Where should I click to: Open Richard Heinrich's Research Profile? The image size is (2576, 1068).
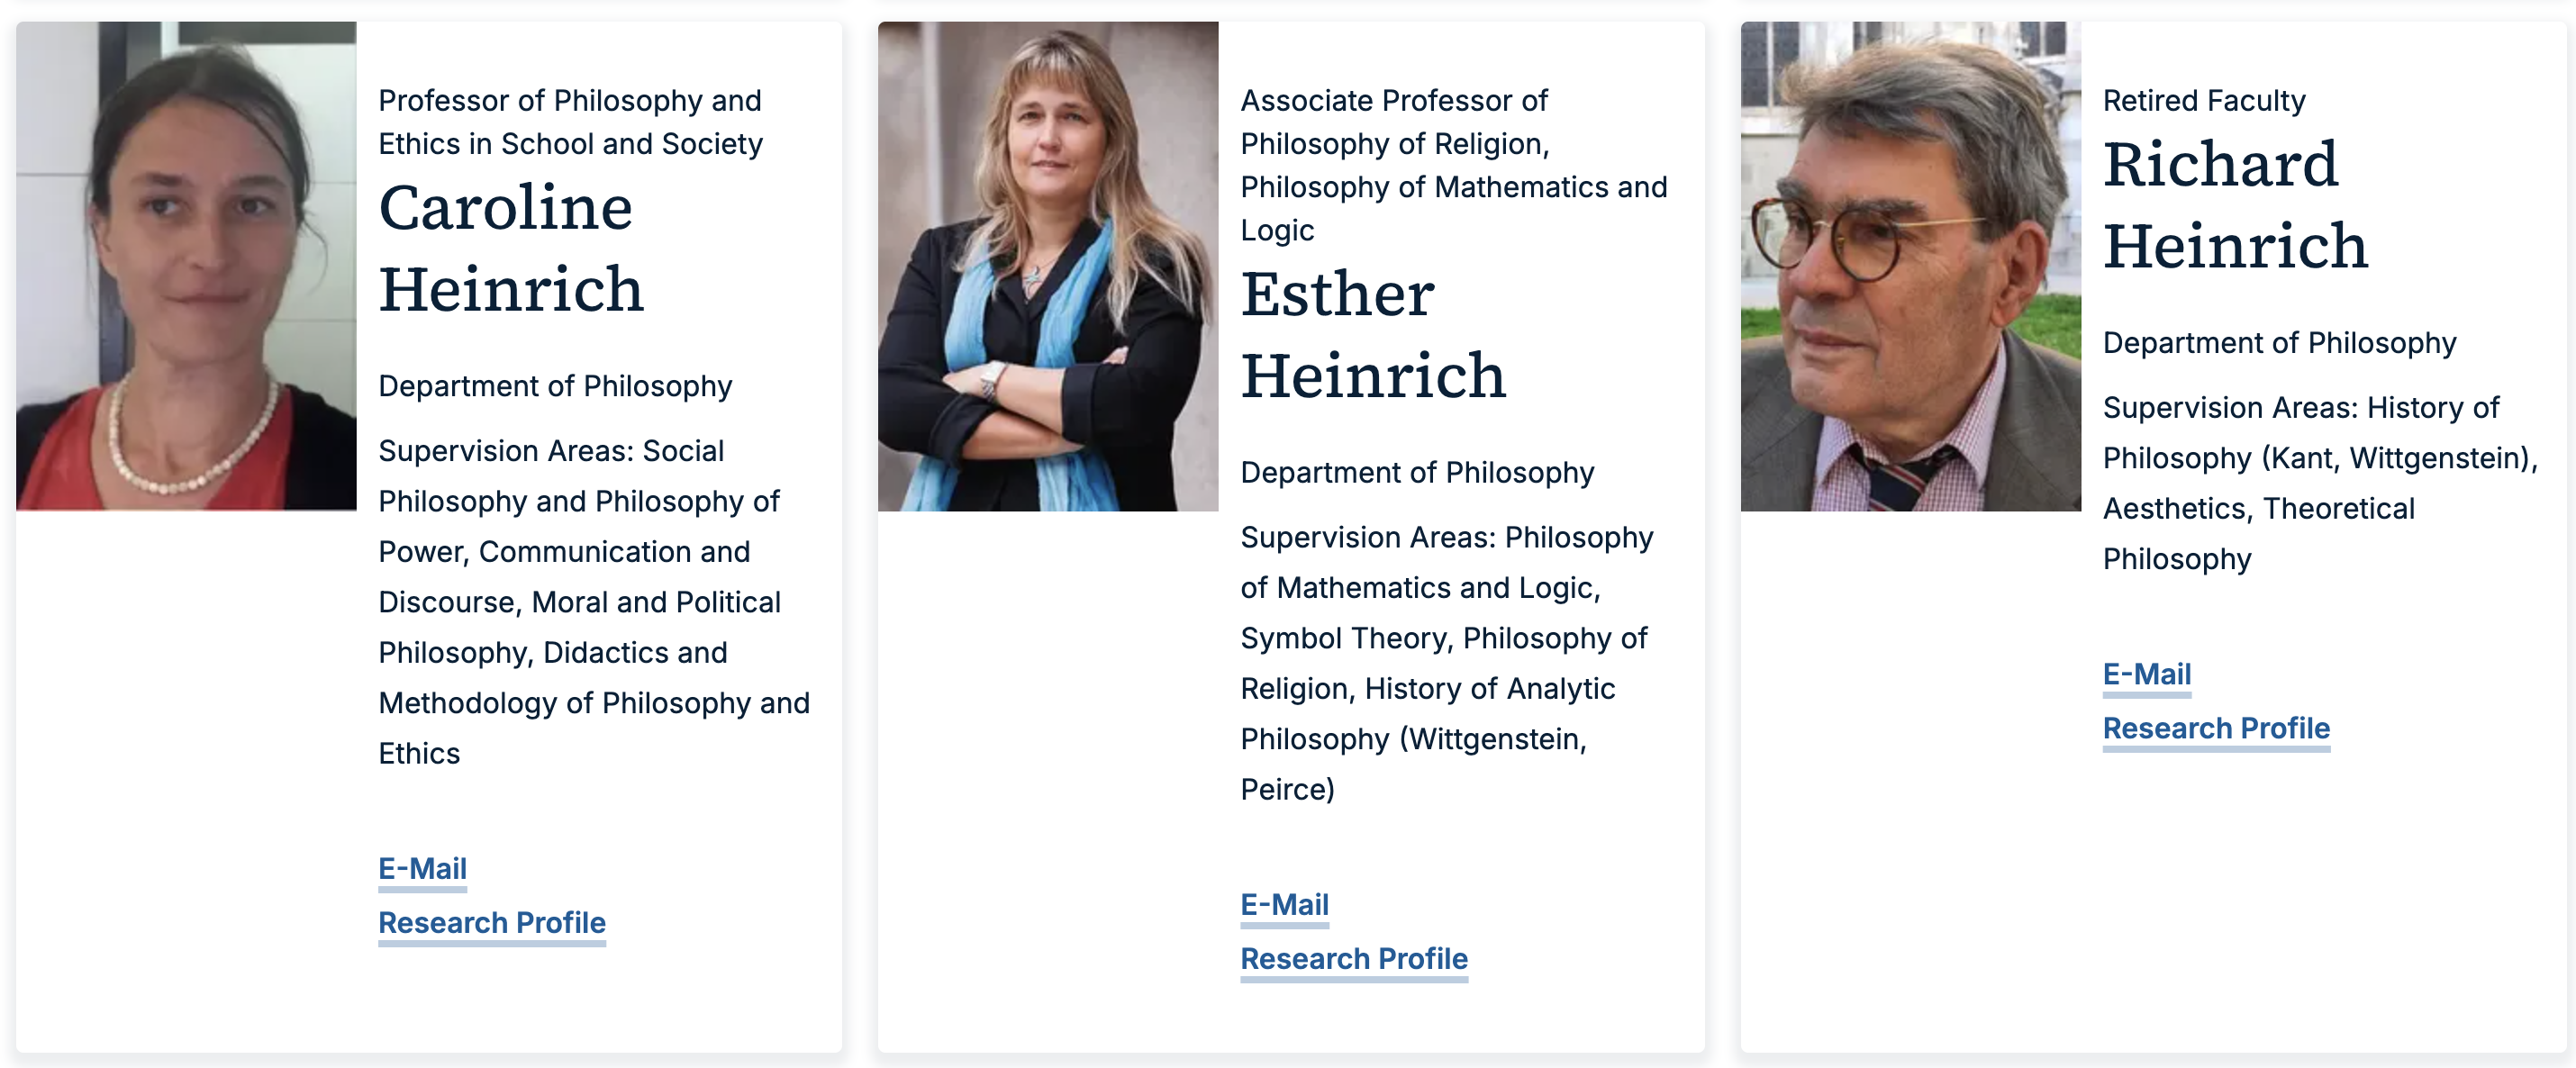tap(2216, 728)
